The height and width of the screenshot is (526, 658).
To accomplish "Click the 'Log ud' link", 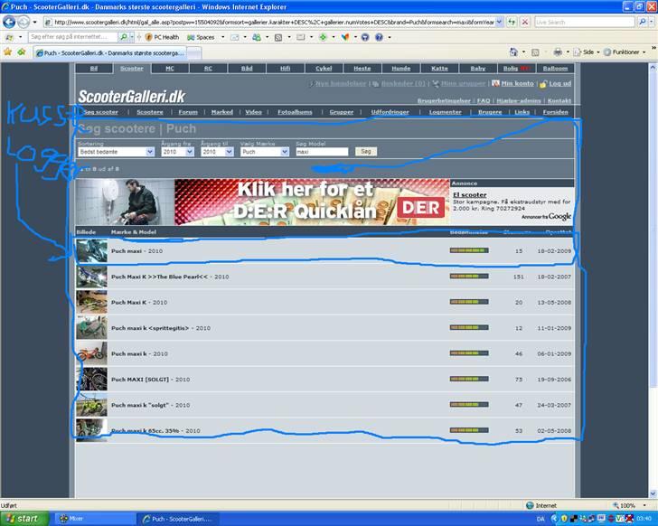I will click(559, 83).
